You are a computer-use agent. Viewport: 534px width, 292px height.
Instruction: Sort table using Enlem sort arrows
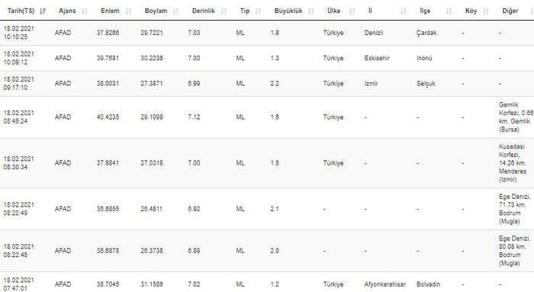128,11
